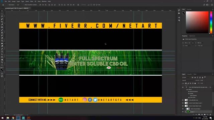
Task: Open the File menu
Action: [x=6, y=1]
